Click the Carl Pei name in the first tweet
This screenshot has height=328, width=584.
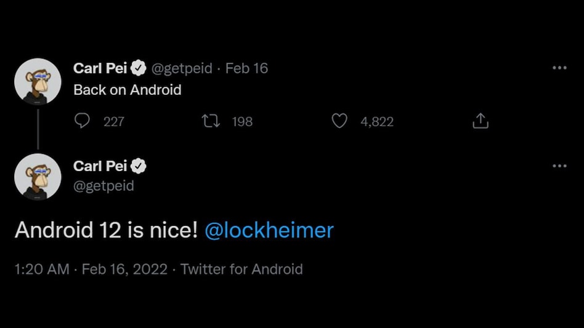tap(100, 68)
